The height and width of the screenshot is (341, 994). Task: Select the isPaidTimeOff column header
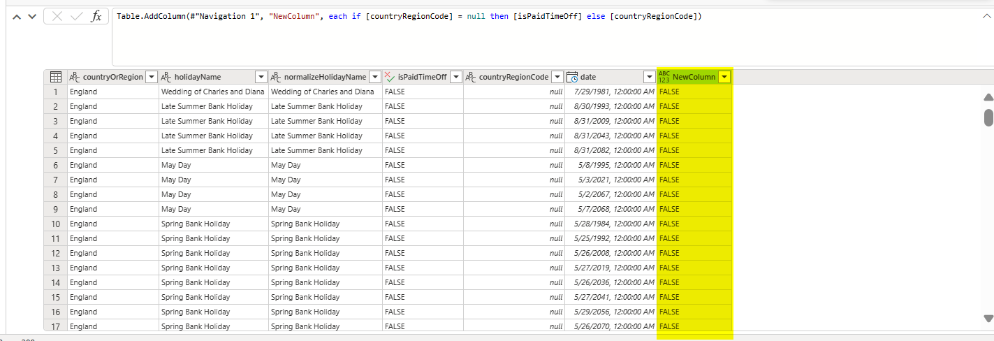coord(422,77)
